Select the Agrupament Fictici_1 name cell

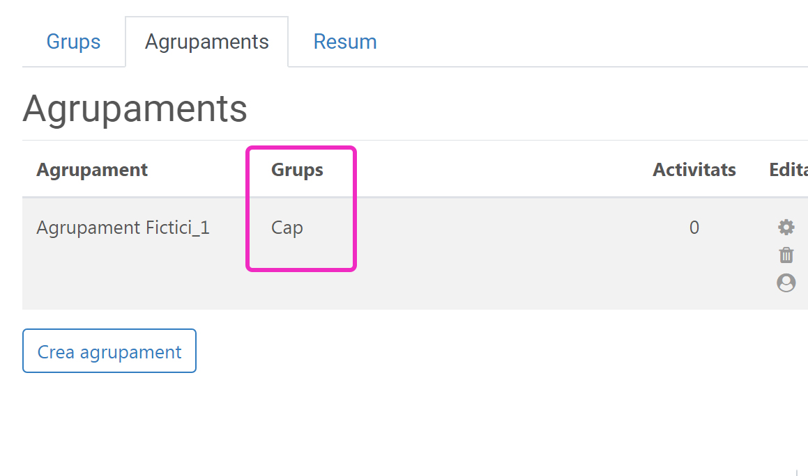(123, 228)
